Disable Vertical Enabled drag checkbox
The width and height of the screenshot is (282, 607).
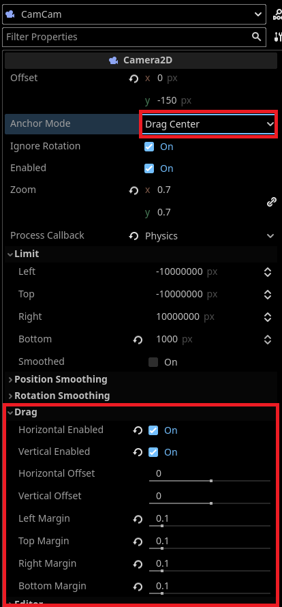click(153, 452)
